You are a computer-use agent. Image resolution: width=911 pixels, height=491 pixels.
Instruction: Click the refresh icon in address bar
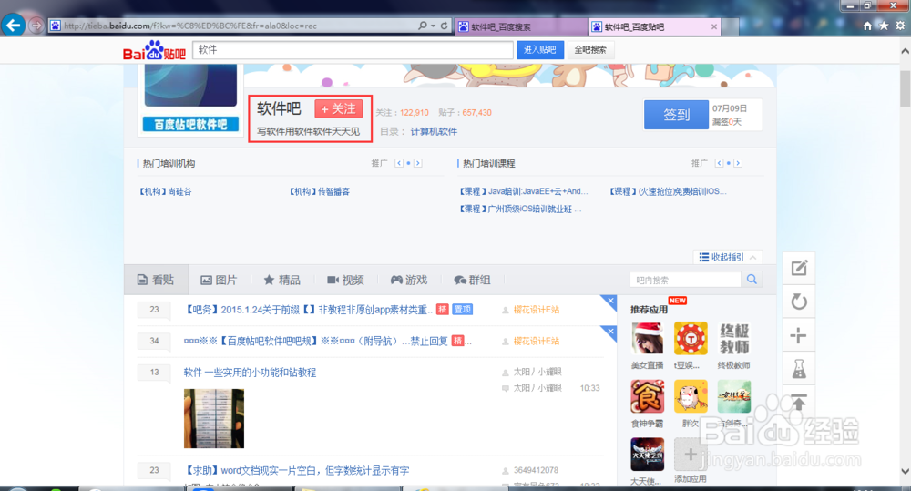(x=444, y=26)
